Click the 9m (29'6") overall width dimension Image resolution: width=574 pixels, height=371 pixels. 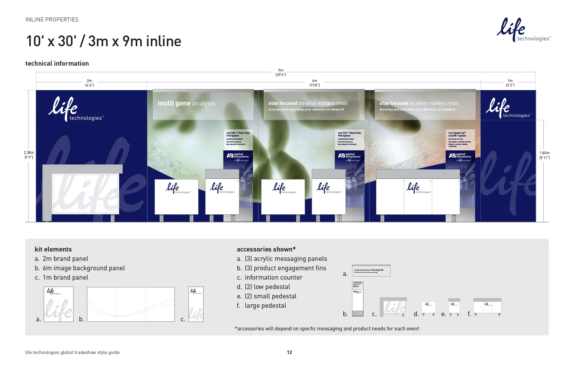tap(281, 72)
